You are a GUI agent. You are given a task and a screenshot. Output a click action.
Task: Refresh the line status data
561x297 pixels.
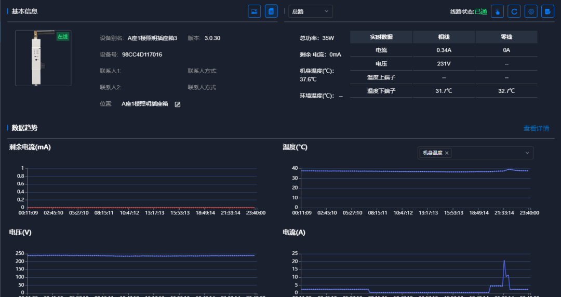point(514,11)
